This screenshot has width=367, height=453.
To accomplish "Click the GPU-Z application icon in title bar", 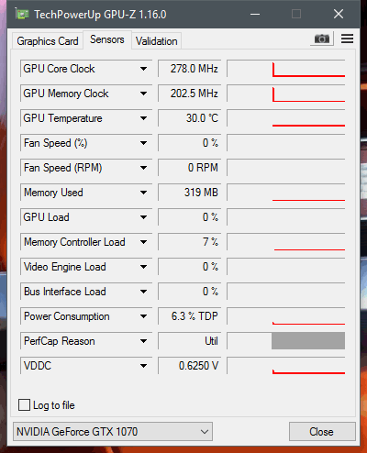I will click(x=22, y=14).
